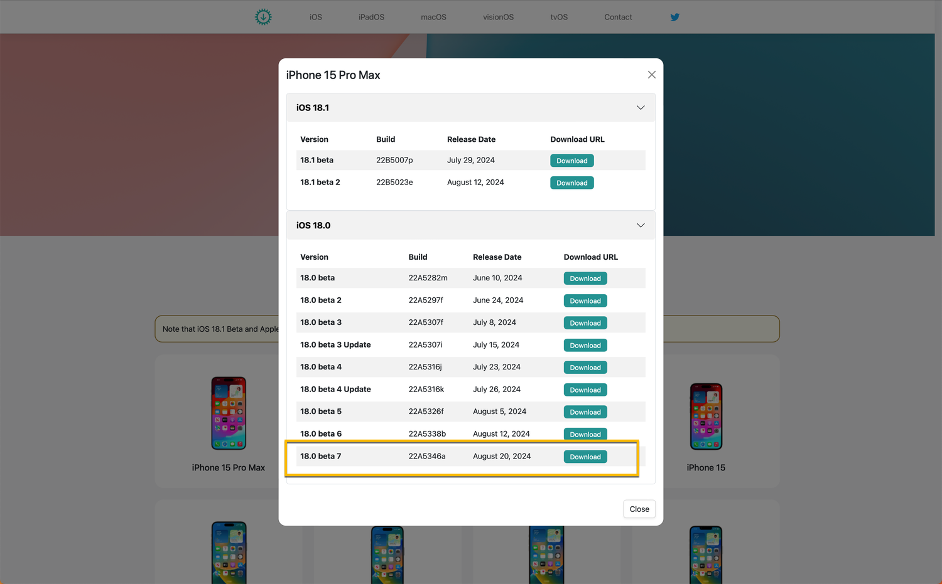942x584 pixels.
Task: Select build number 22B5007p
Action: (x=394, y=160)
